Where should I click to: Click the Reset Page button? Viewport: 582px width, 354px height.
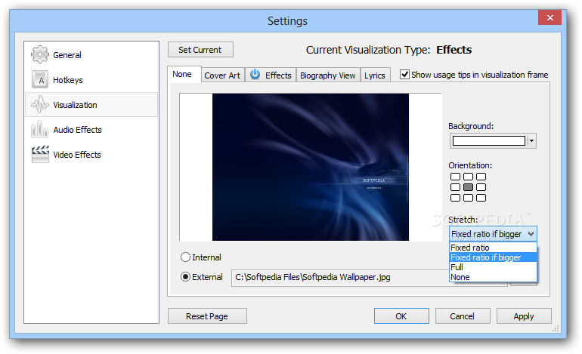[x=207, y=316]
